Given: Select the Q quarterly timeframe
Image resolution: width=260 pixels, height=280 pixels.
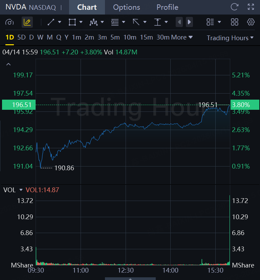Looking at the screenshot, I should [x=59, y=37].
